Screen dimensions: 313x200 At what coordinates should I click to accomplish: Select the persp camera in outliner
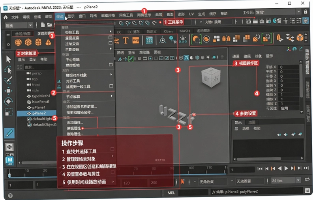[x=34, y=73]
